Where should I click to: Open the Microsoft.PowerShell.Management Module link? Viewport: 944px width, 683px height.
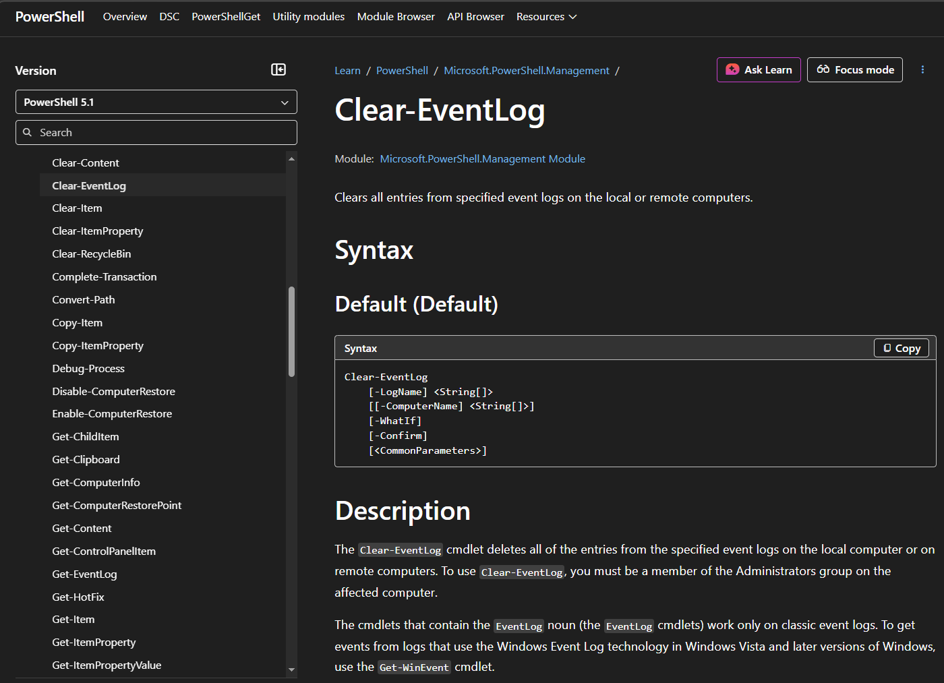[x=482, y=158]
